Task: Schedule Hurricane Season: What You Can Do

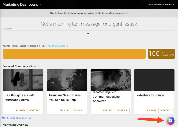Action: [78, 110]
